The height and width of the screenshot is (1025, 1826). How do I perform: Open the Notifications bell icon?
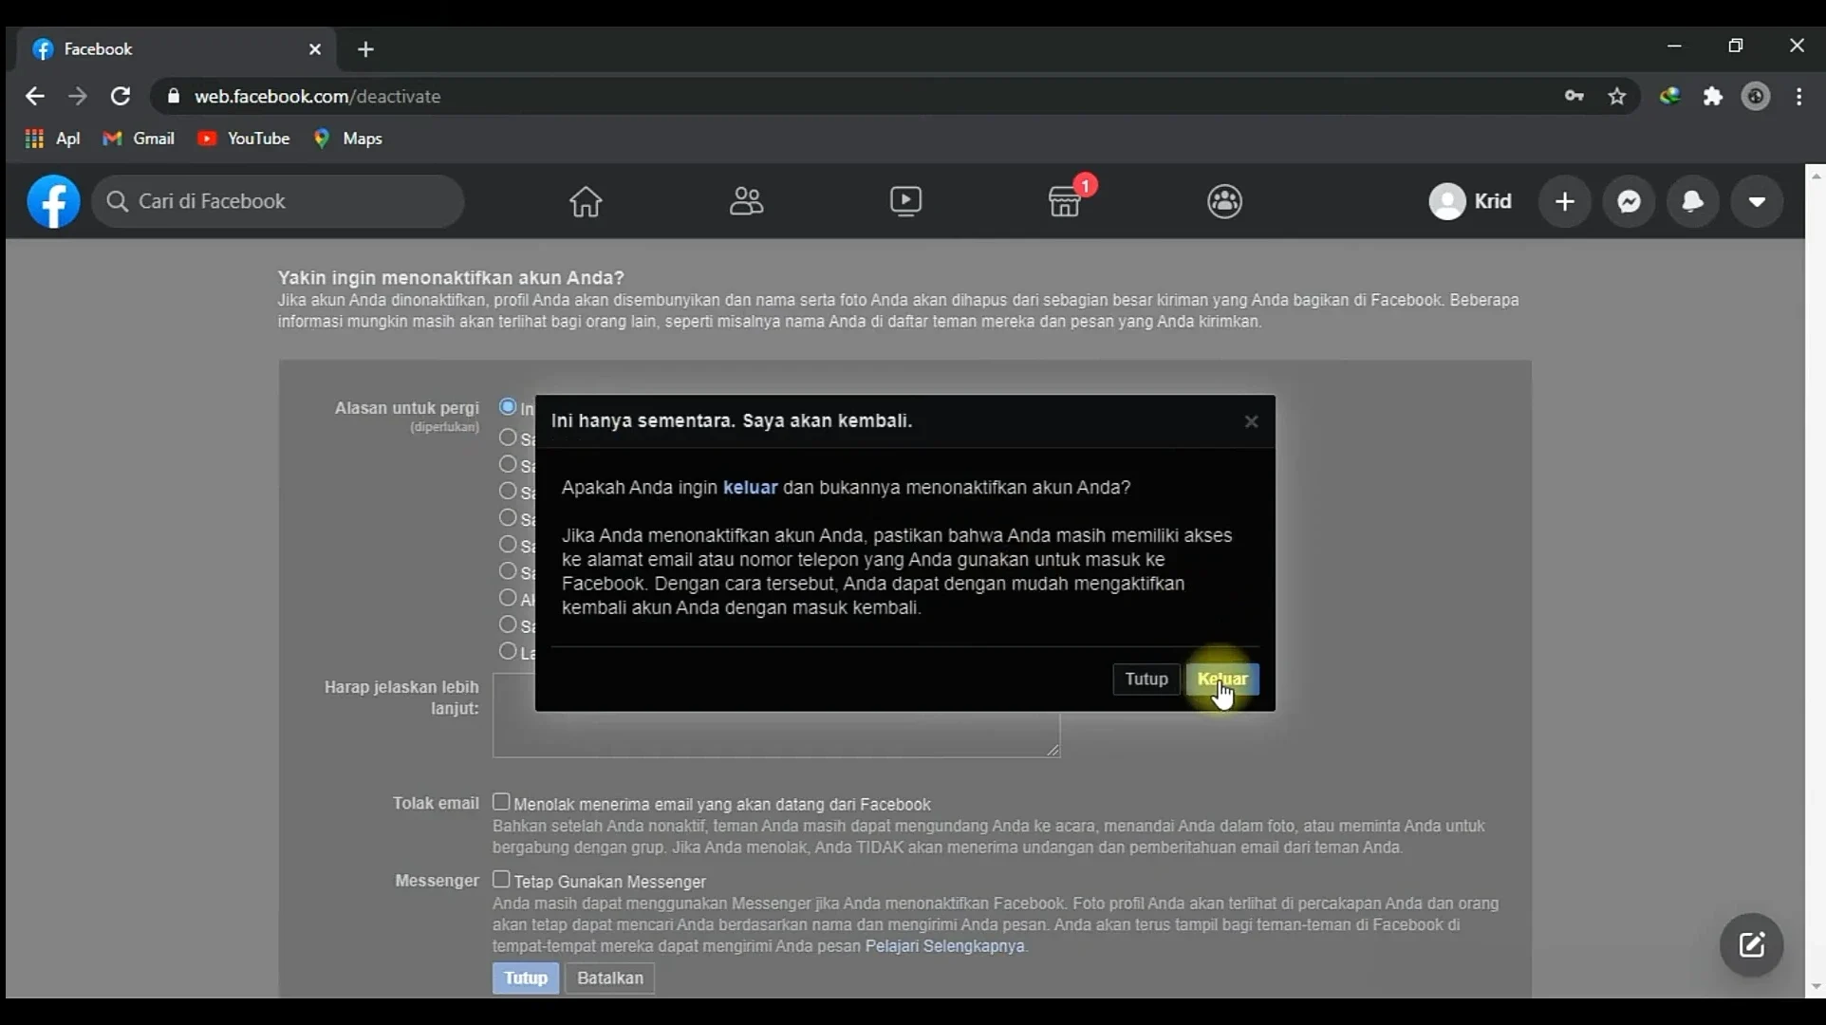[x=1693, y=201]
